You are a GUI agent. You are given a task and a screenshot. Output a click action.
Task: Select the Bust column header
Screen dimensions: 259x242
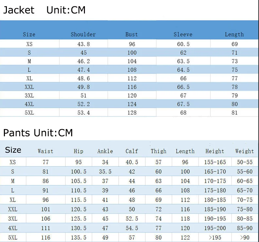132,34
